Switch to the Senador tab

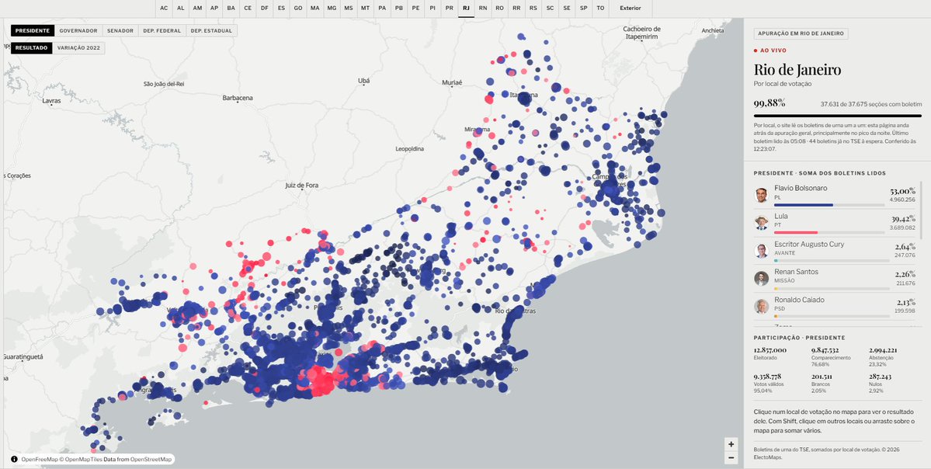[x=120, y=30]
